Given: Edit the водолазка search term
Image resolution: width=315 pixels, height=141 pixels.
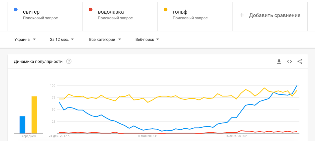Looking at the screenshot, I should [x=111, y=12].
